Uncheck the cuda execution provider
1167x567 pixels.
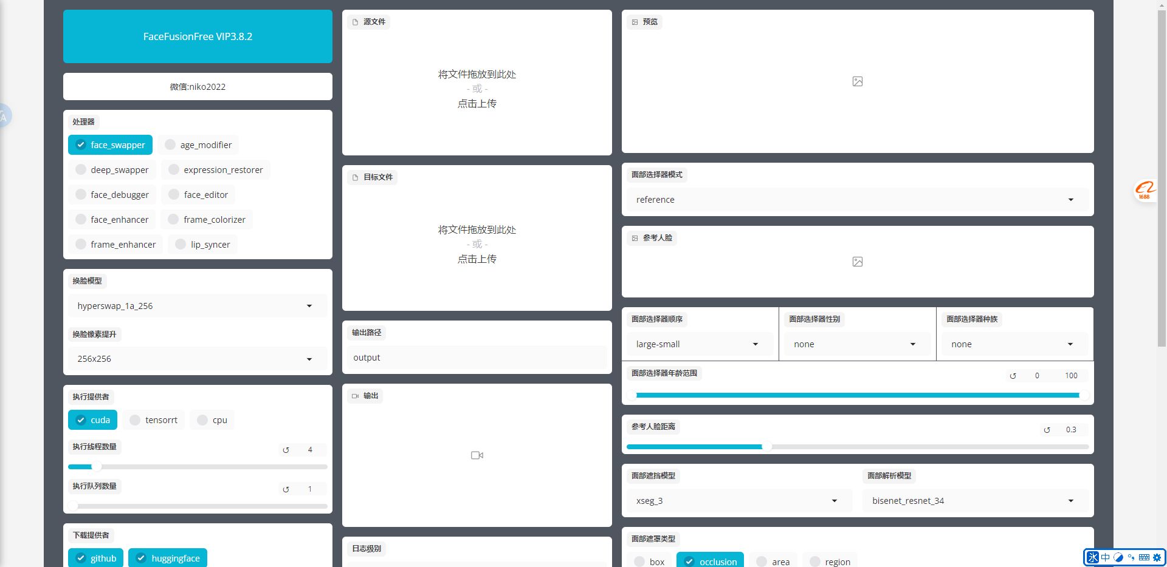[x=92, y=420]
